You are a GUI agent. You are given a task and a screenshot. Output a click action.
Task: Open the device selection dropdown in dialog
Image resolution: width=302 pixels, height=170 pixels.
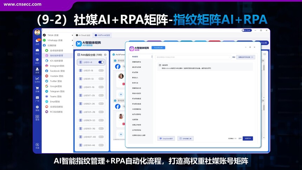point(193,57)
